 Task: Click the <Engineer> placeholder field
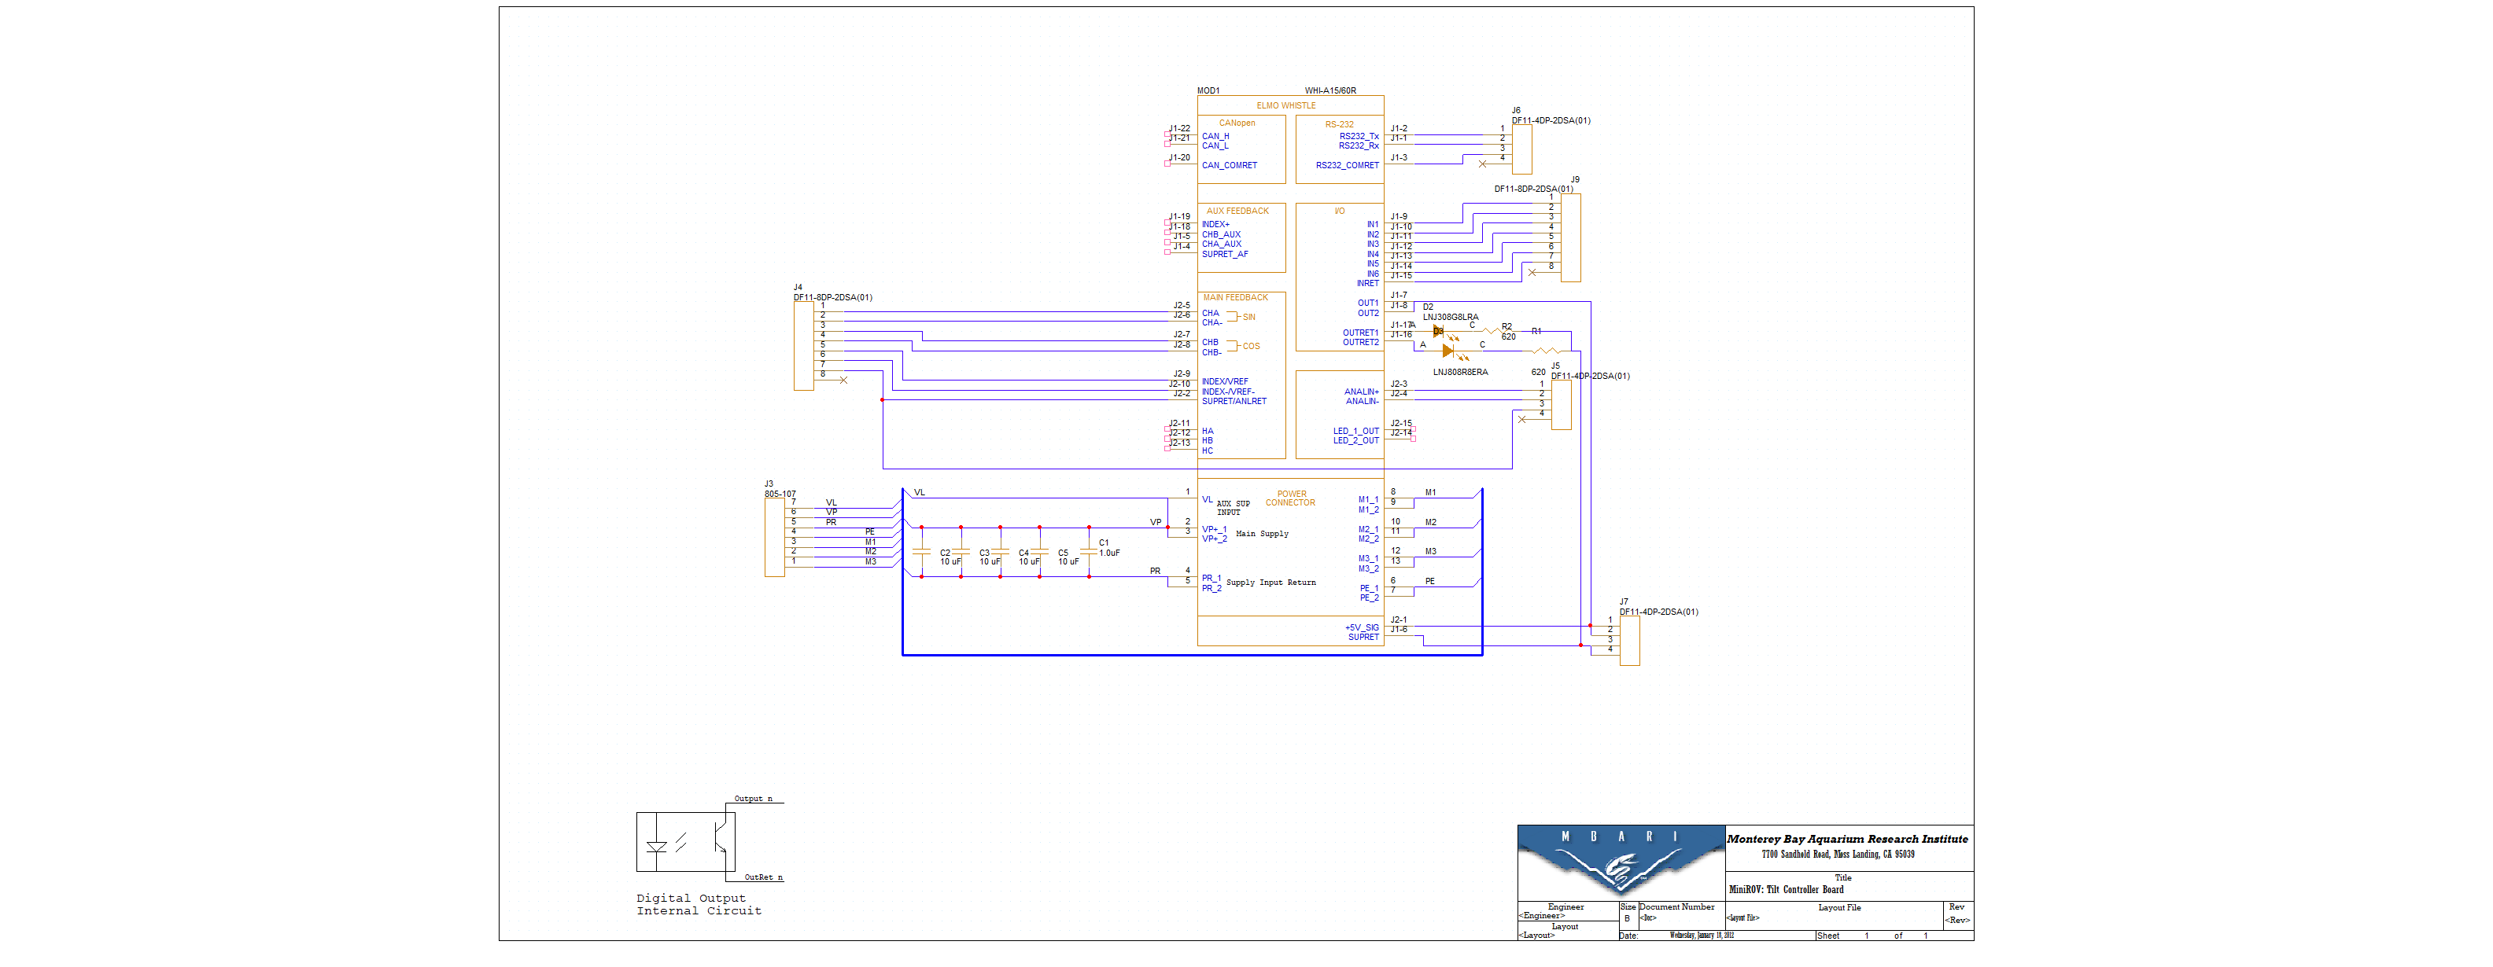pyautogui.click(x=1542, y=916)
